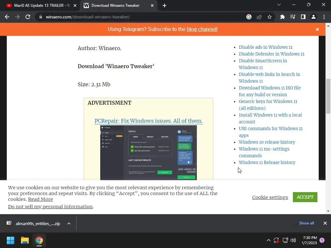Viewport: 331px width, 248px height.
Task: Close the Mari0 AE YouTube tab
Action: 75,5
